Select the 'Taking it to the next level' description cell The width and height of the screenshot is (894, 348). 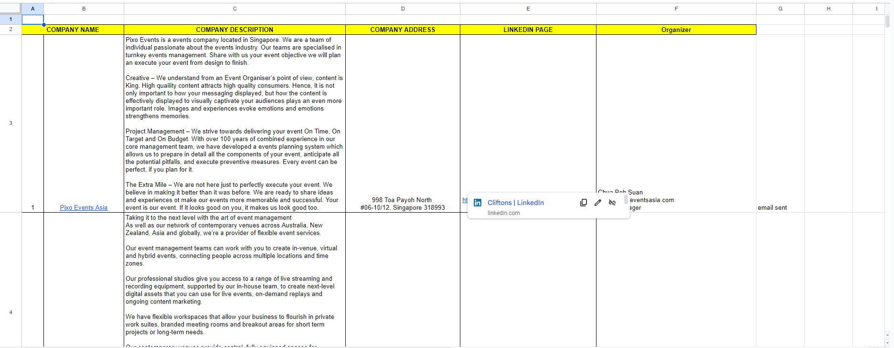point(235,280)
